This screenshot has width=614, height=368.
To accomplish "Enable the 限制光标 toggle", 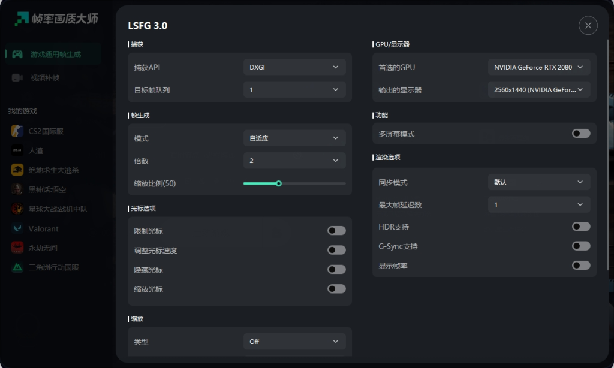I will point(336,231).
